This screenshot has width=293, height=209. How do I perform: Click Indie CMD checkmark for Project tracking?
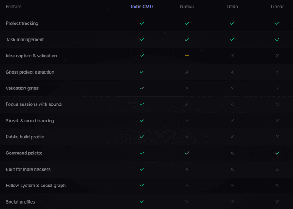[x=142, y=23]
